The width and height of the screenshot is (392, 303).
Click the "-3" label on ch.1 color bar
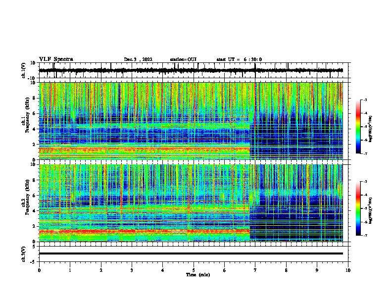pyautogui.click(x=365, y=100)
